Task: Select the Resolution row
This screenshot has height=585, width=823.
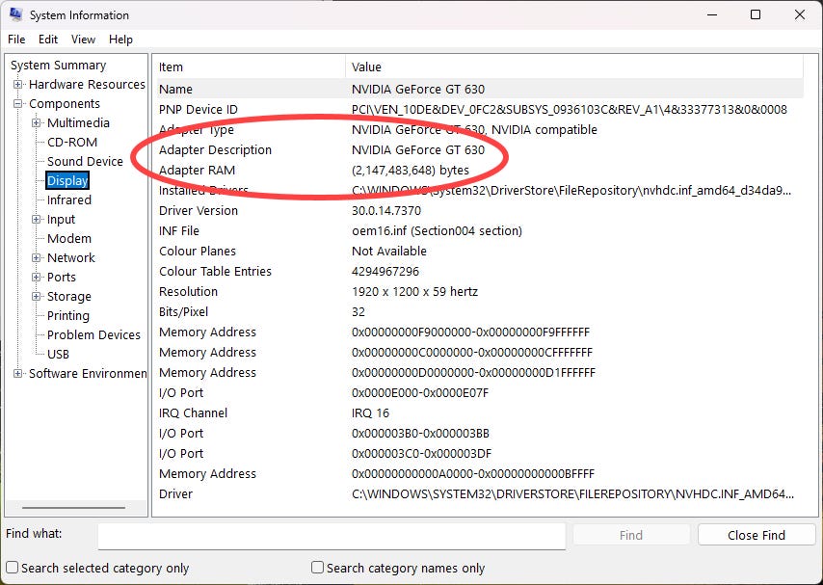Action: click(480, 291)
